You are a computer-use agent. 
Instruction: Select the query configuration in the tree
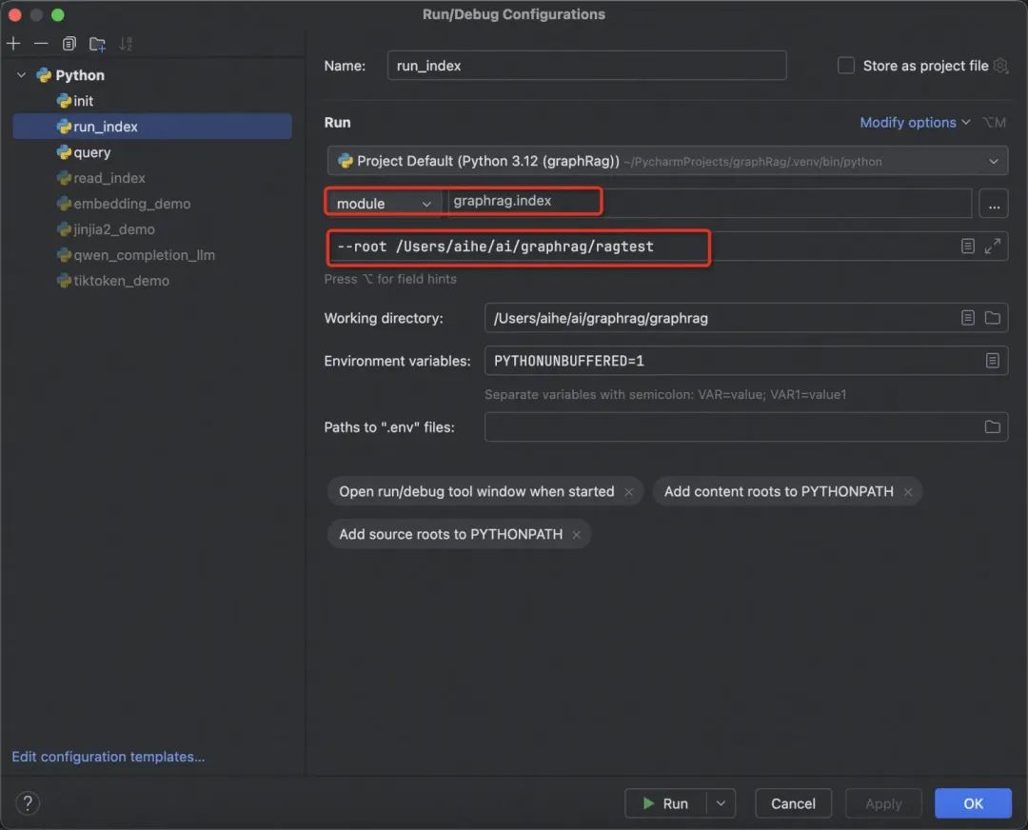coord(91,152)
